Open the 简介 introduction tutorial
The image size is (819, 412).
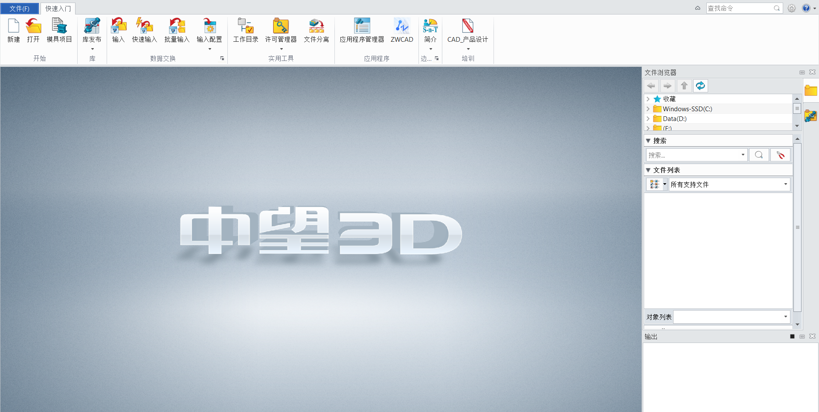pyautogui.click(x=430, y=26)
